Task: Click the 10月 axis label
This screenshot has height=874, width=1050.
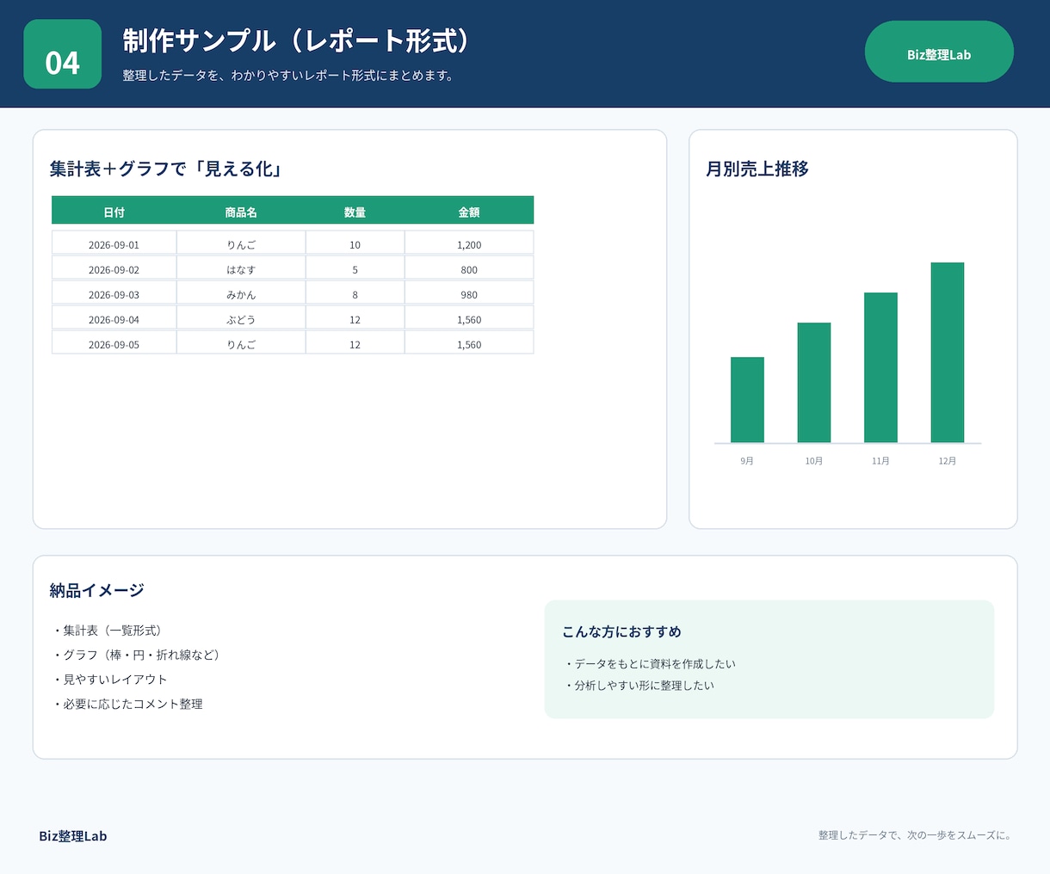Action: tap(814, 461)
